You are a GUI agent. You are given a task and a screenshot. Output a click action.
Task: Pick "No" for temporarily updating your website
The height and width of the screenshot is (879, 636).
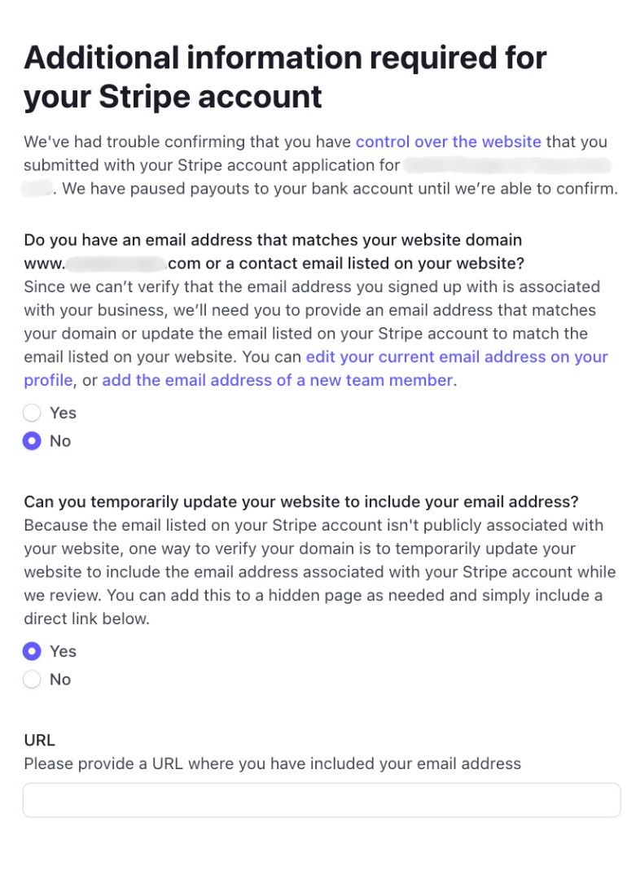tap(32, 680)
